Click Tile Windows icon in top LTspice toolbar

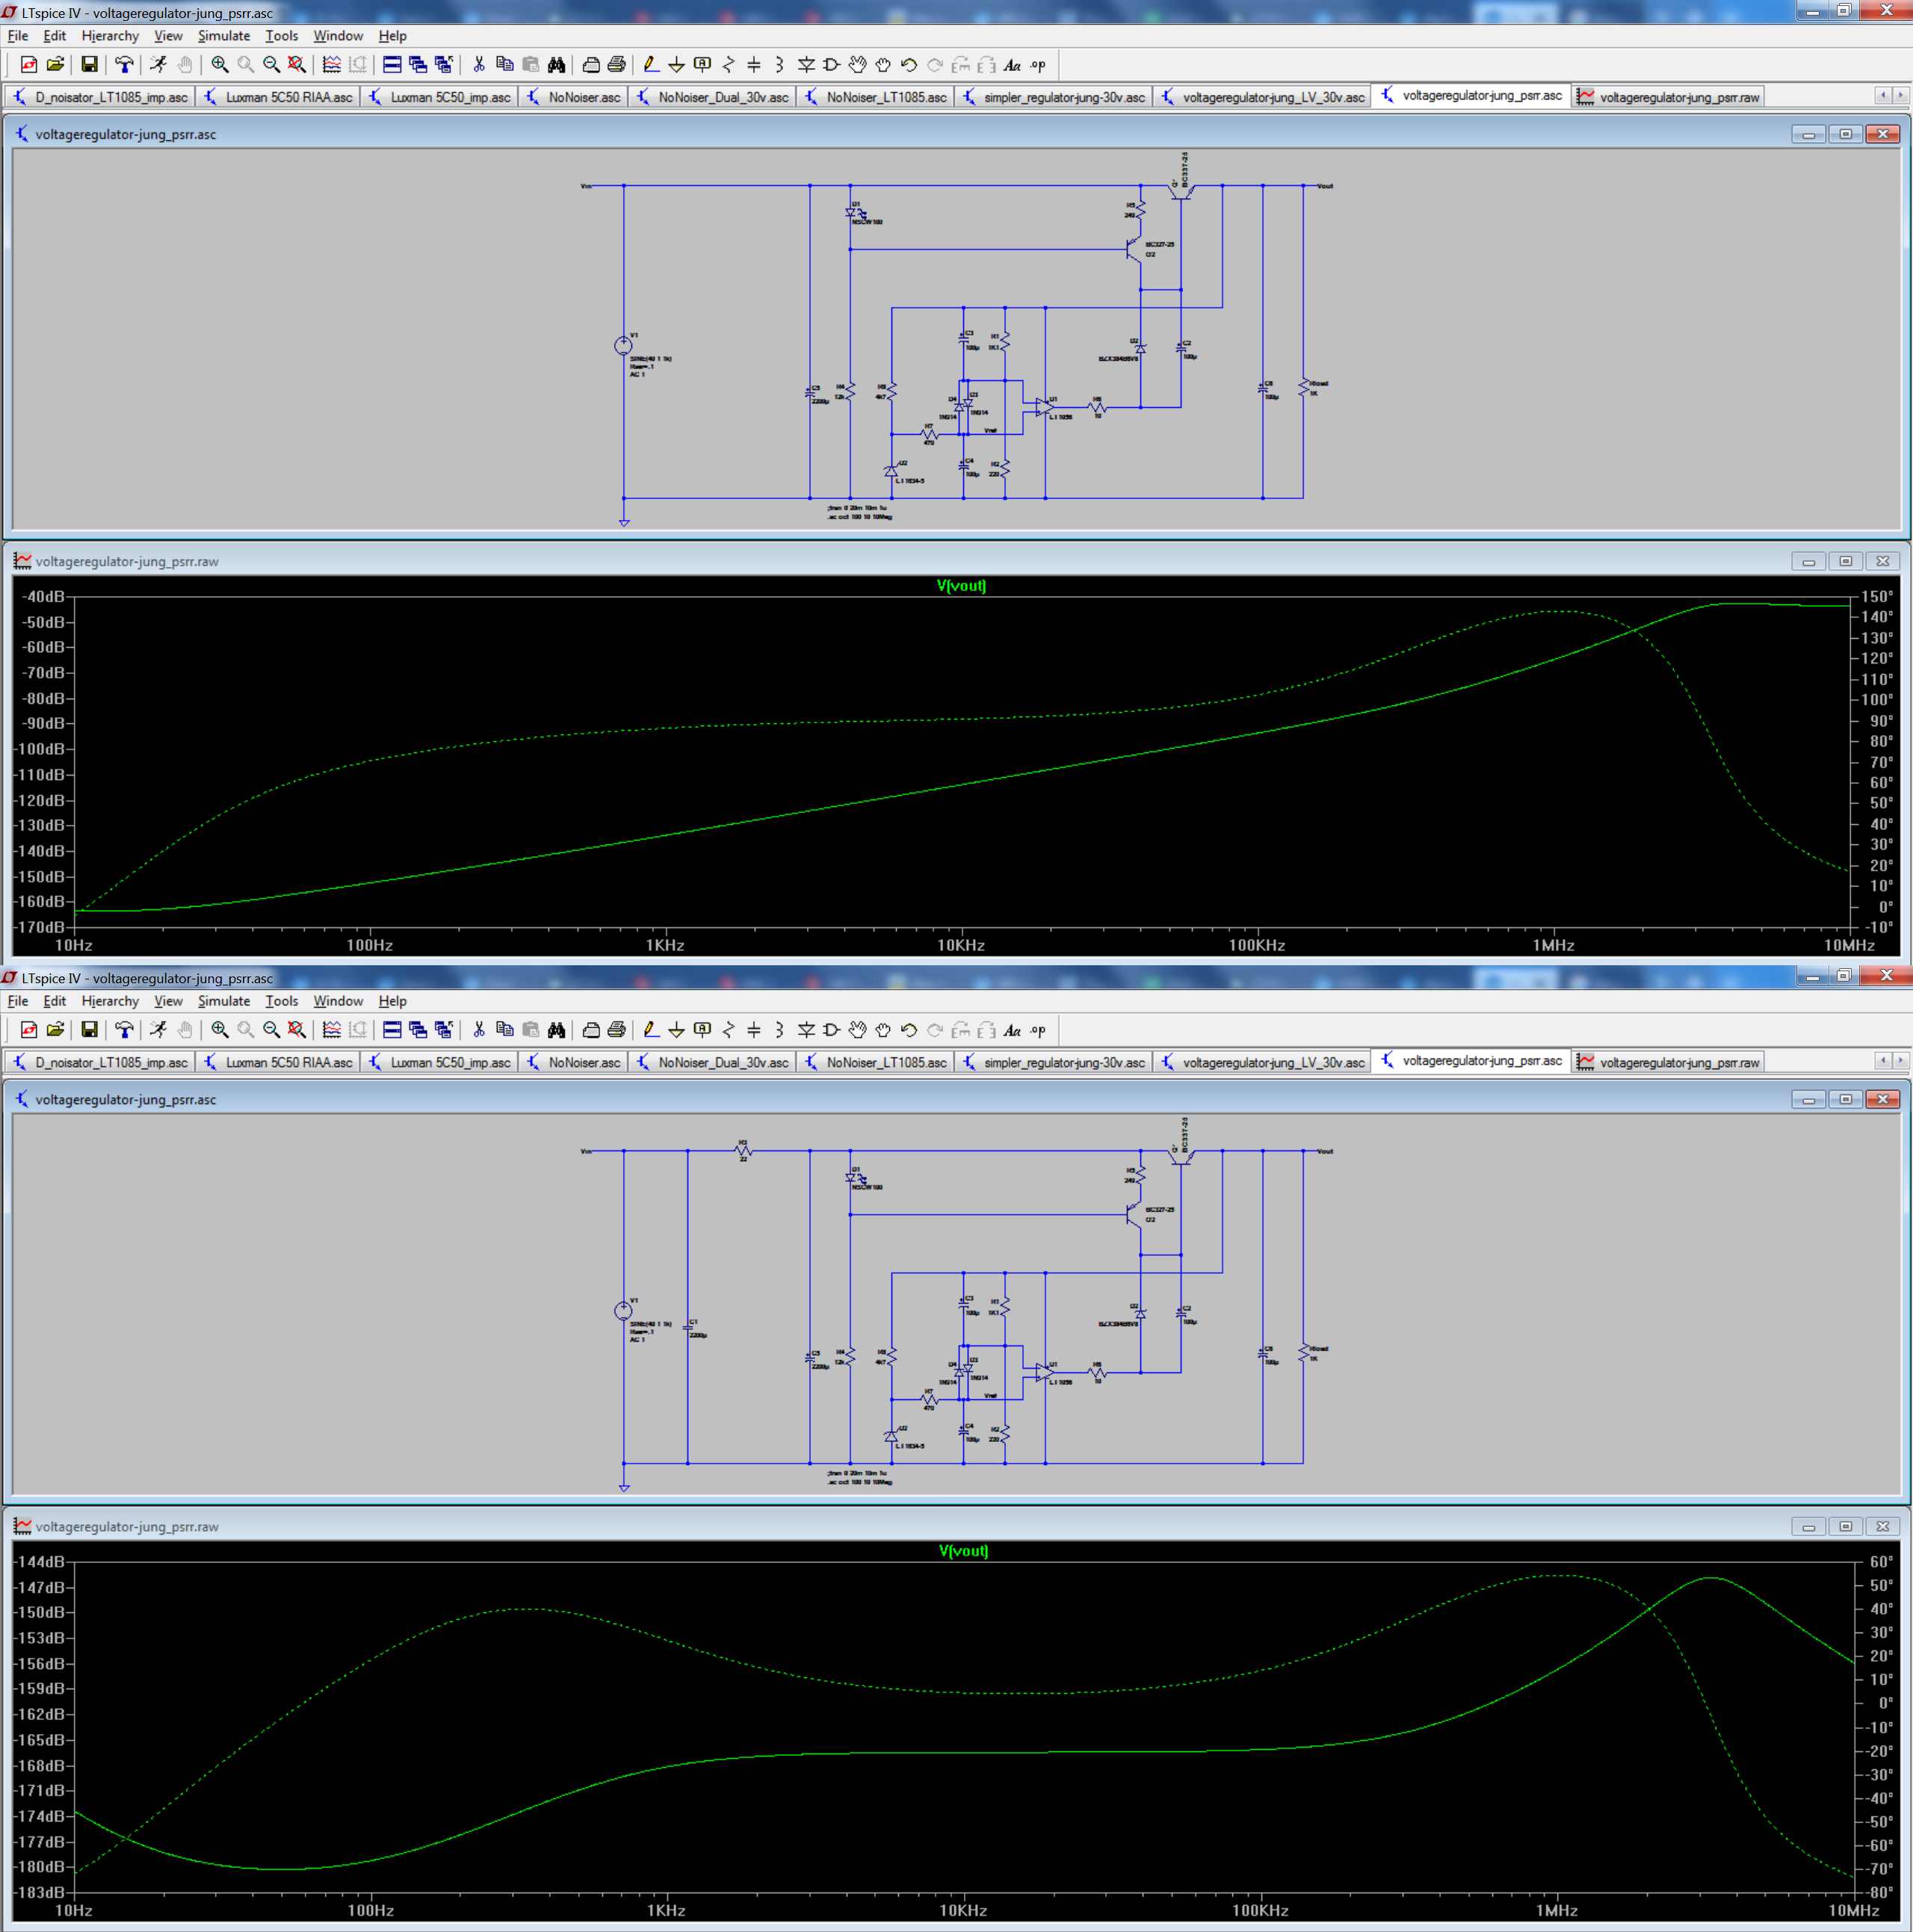[x=392, y=65]
